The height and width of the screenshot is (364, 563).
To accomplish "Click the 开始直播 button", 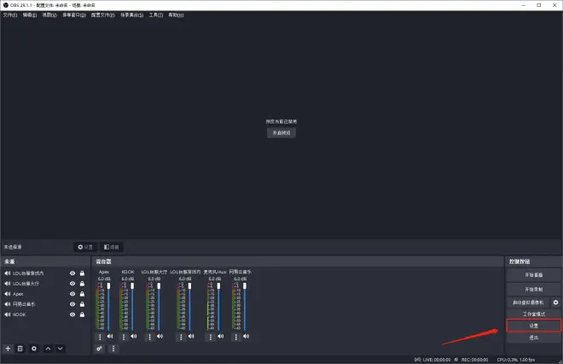I will 533,275.
